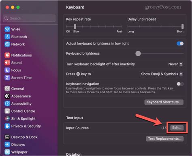Image resolution: width=192 pixels, height=156 pixels.
Task: Select the Screen Time hourglass icon
Action: [x=7, y=78]
